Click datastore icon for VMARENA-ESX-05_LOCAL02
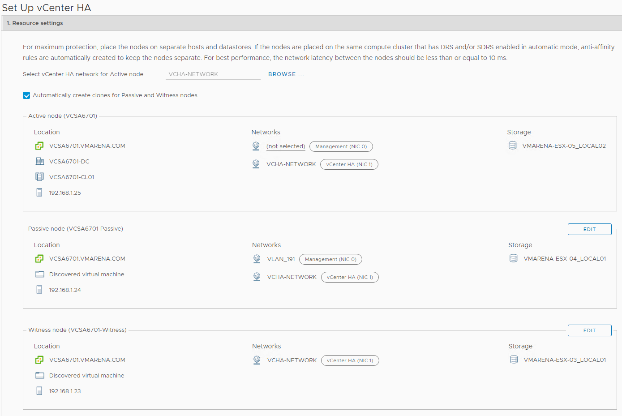 click(x=513, y=146)
